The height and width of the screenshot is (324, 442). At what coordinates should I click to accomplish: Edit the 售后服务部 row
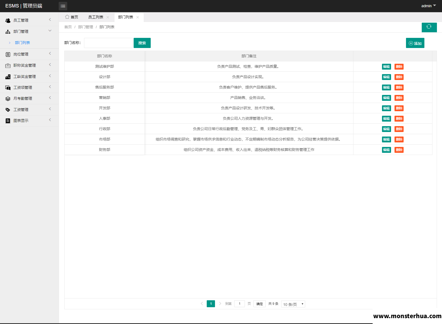386,87
